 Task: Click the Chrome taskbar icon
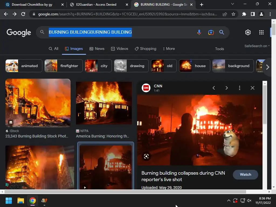tap(33, 201)
